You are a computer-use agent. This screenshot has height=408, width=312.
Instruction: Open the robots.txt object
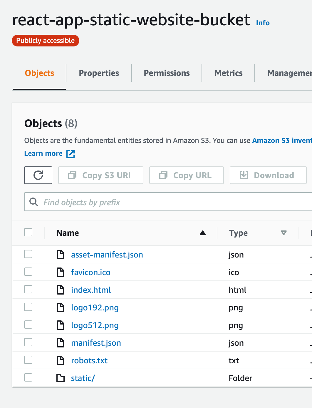pyautogui.click(x=89, y=360)
